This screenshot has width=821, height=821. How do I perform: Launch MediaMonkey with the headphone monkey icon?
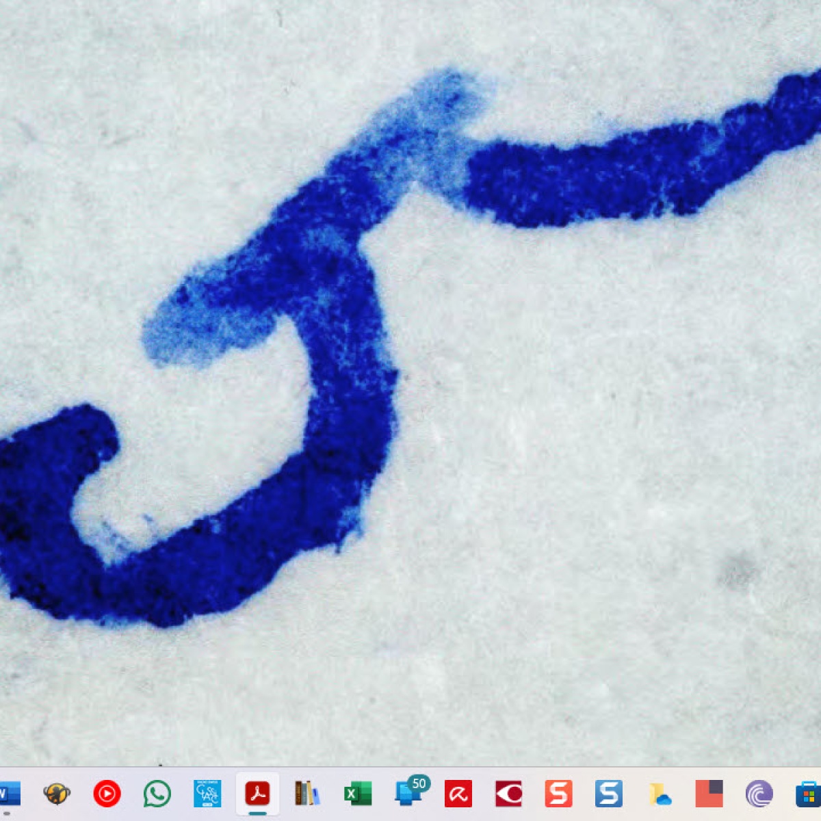57,794
